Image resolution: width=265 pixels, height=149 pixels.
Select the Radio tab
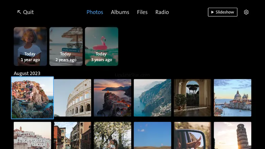point(162,12)
